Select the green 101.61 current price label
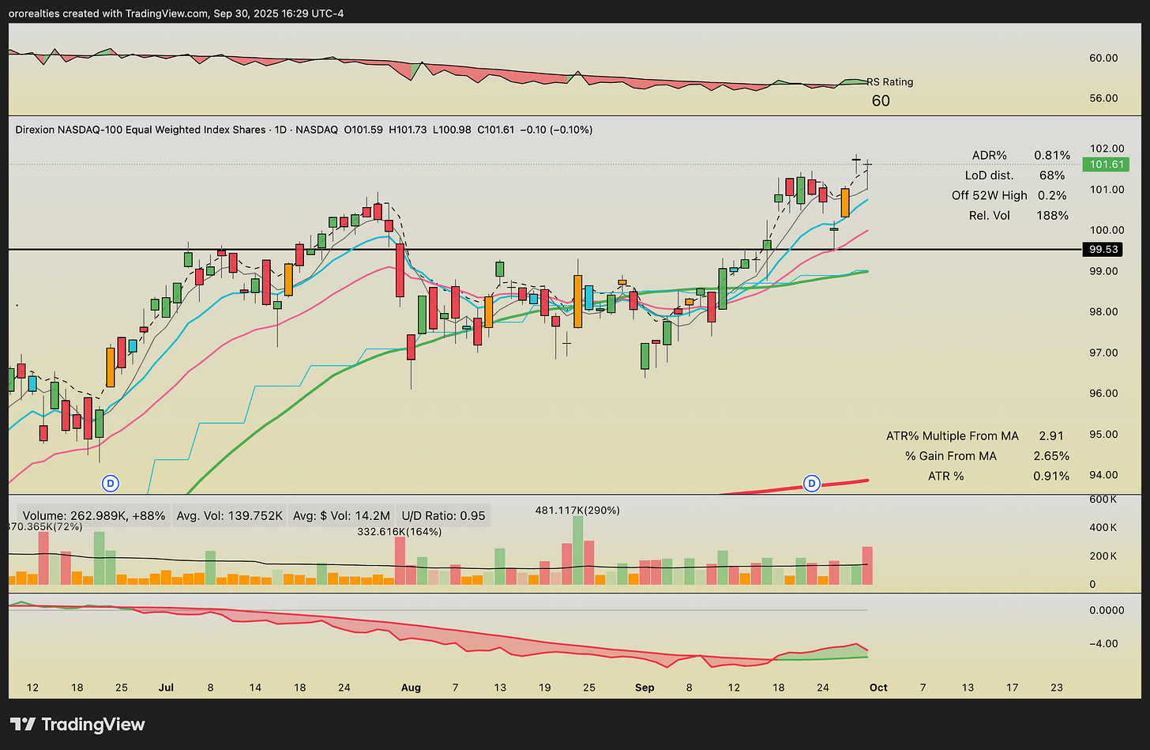The image size is (1150, 750). (x=1107, y=164)
